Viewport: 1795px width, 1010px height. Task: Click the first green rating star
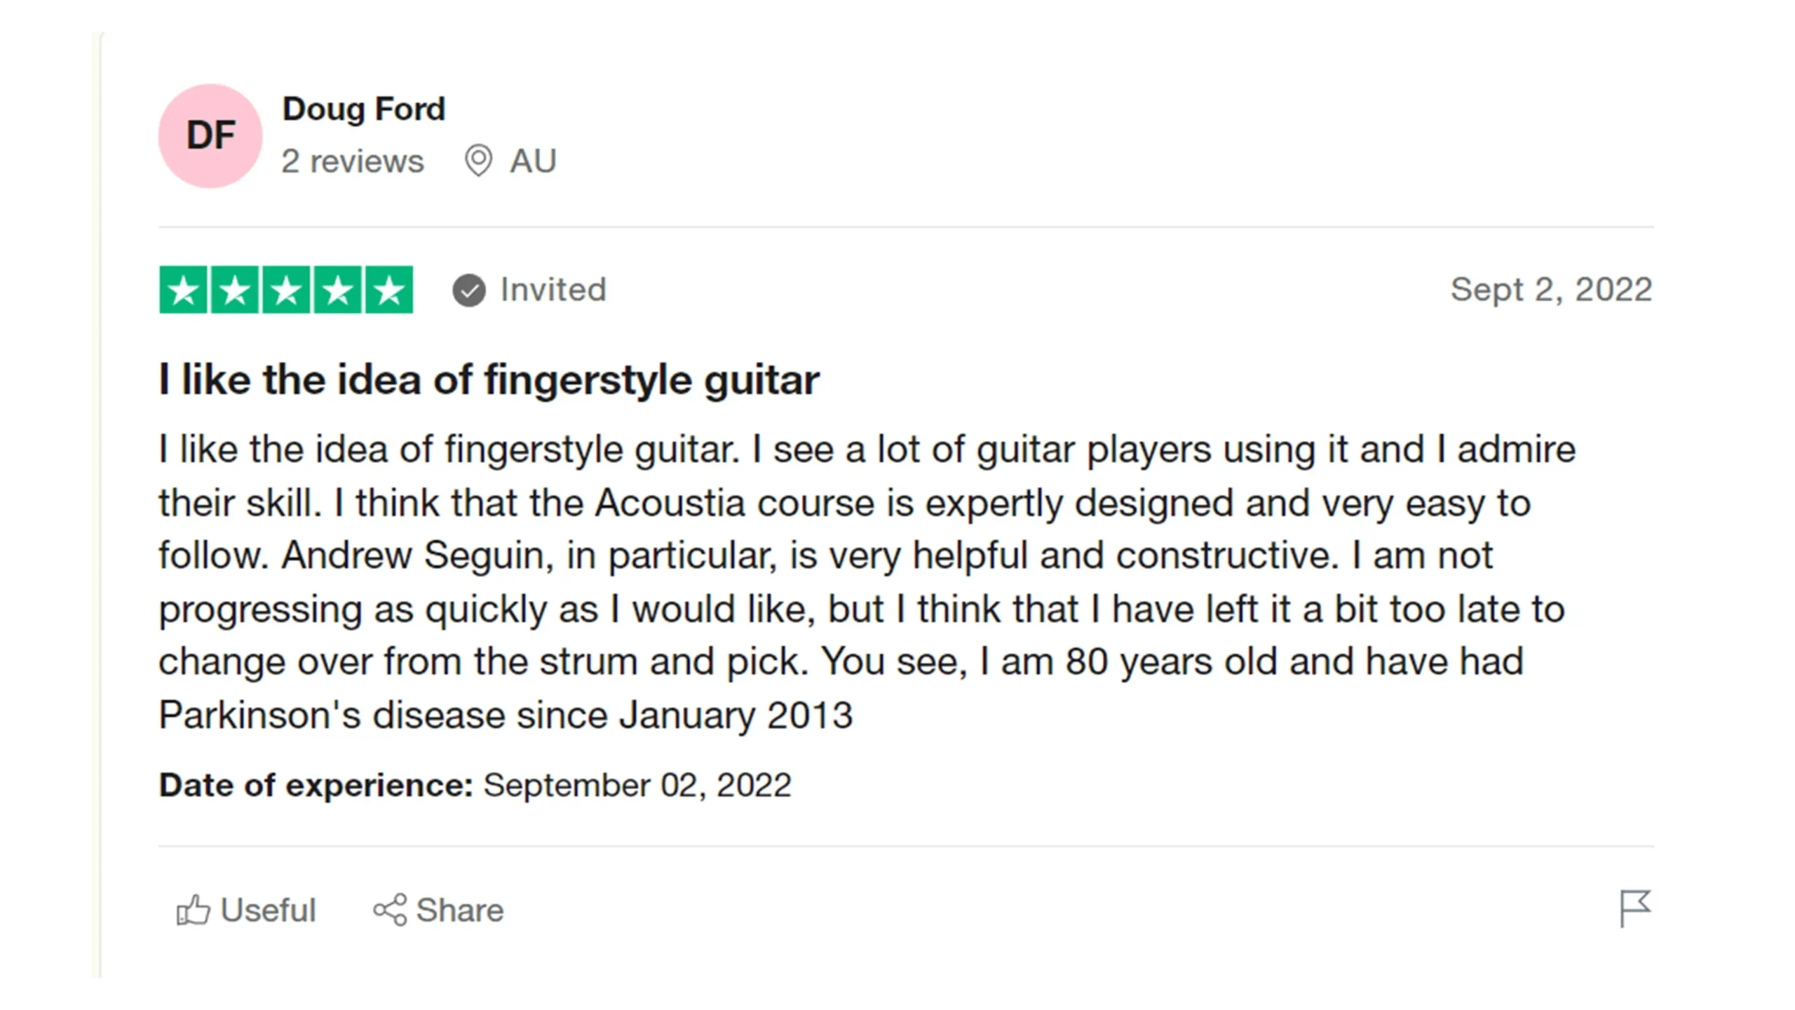tap(184, 290)
